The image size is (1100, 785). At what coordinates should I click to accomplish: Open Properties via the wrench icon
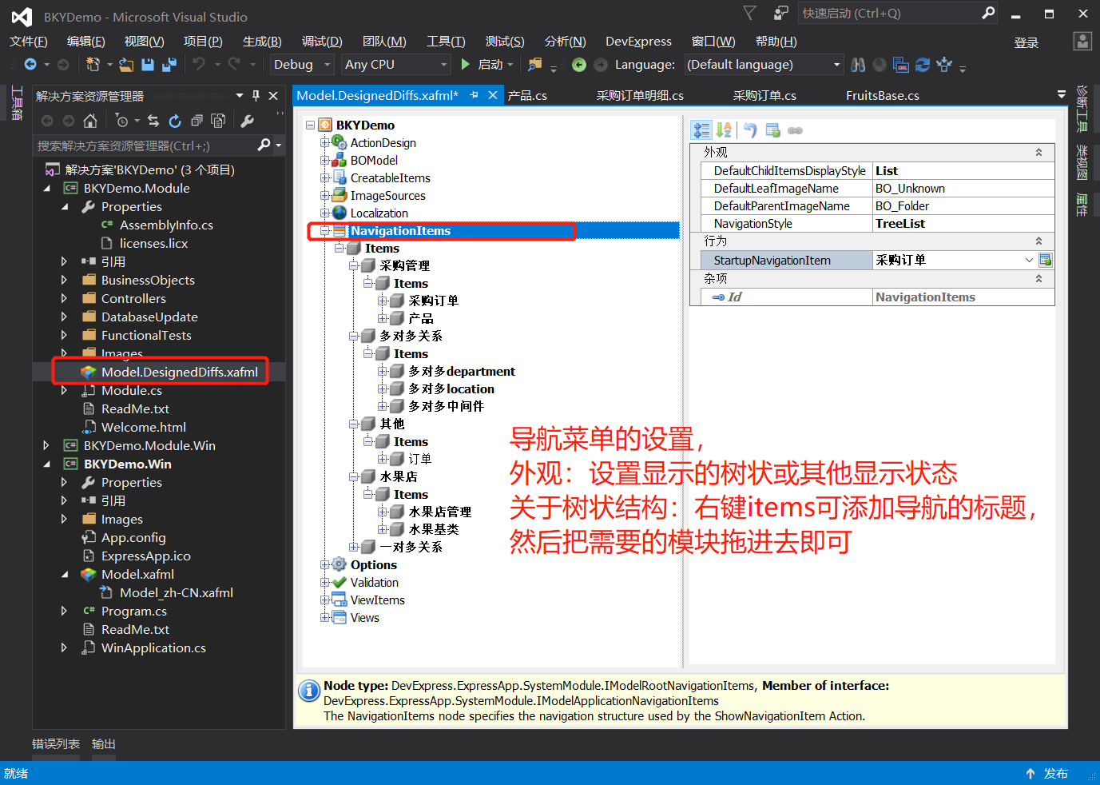pos(247,121)
